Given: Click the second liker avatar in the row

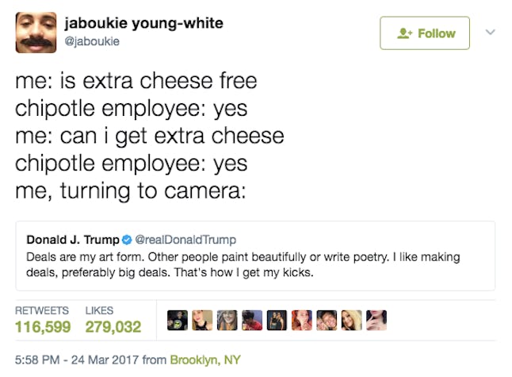Looking at the screenshot, I should 204,319.
